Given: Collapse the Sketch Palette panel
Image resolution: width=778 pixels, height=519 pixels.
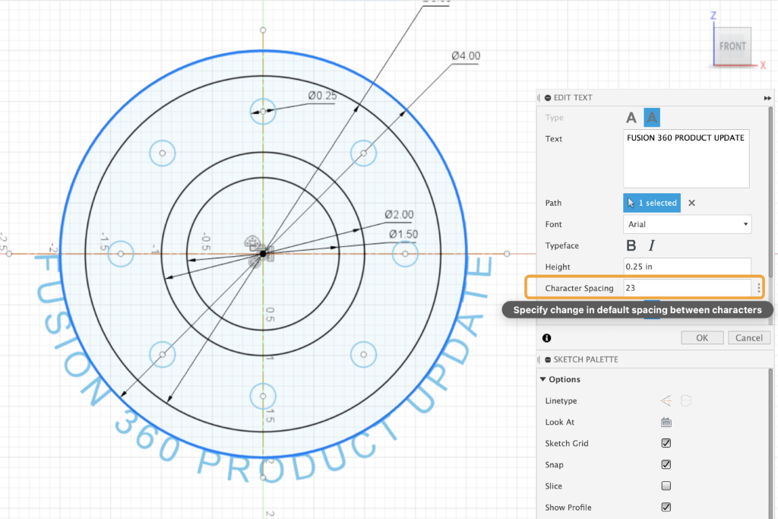Looking at the screenshot, I should [x=549, y=359].
